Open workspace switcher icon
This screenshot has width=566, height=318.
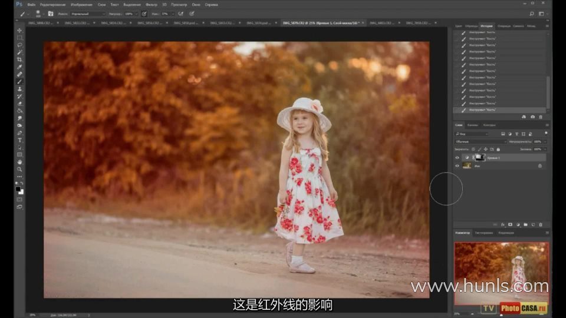pos(541,14)
